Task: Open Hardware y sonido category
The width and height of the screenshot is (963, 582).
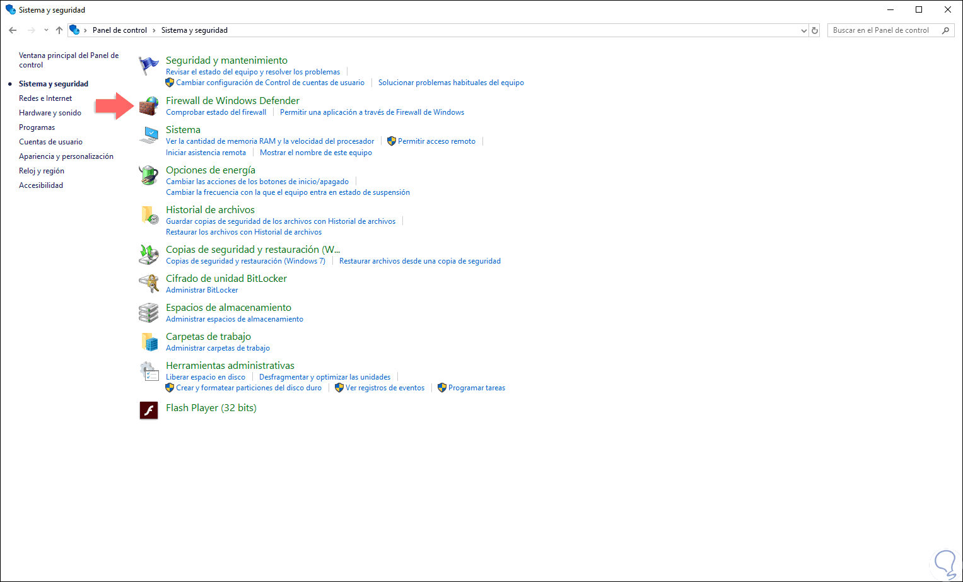Action: [x=50, y=113]
